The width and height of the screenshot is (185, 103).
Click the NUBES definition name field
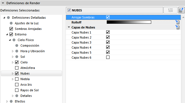pyautogui.click(x=115, y=10)
